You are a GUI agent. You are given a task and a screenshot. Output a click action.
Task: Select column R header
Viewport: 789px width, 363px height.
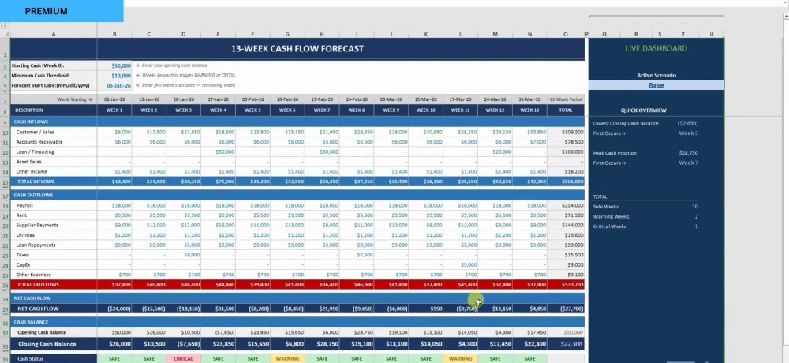636,34
